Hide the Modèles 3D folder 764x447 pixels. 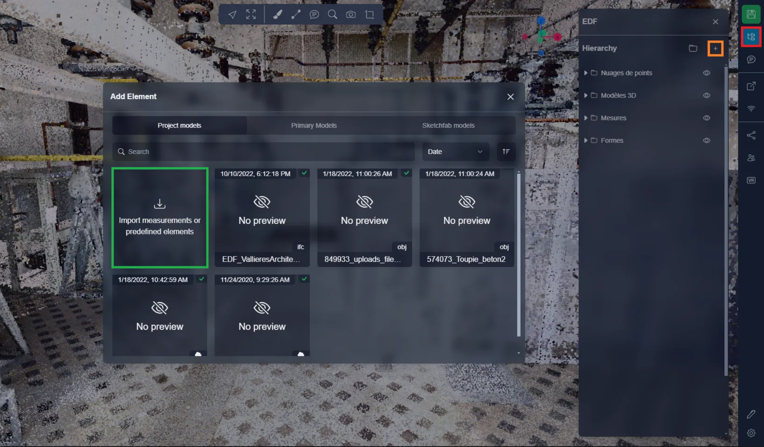(706, 96)
